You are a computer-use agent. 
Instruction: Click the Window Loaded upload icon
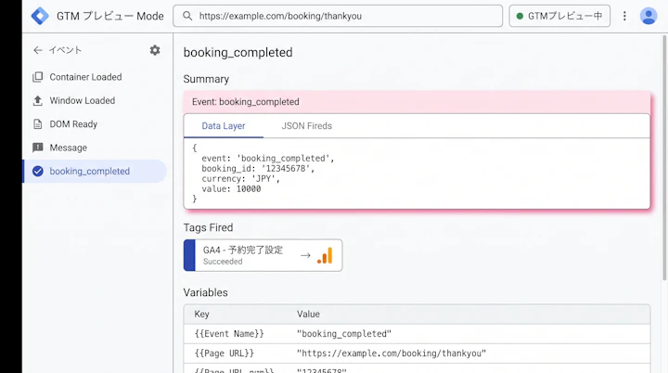tap(37, 100)
